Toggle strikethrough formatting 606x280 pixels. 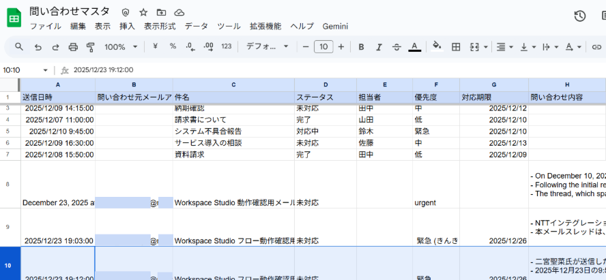pyautogui.click(x=396, y=47)
